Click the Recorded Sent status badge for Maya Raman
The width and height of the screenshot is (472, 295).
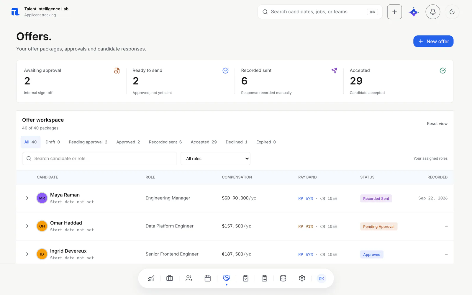(376, 199)
